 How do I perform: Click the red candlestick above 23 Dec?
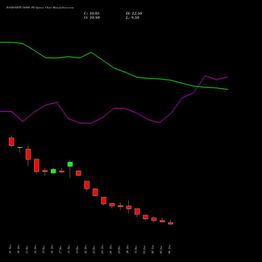pyautogui.click(x=95, y=192)
